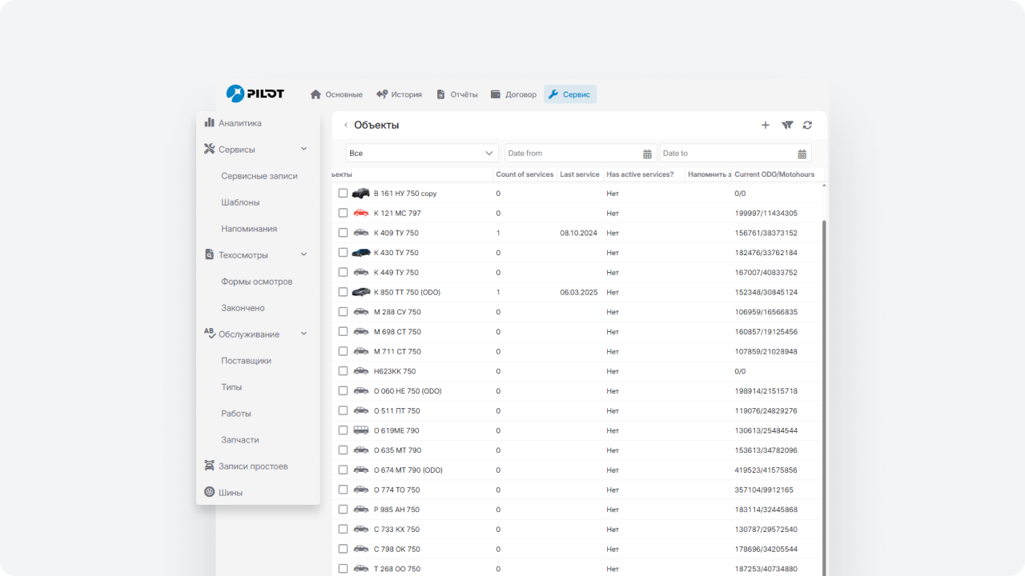1025x576 pixels.
Task: Open Сервисные записи in sidebar
Action: point(259,176)
